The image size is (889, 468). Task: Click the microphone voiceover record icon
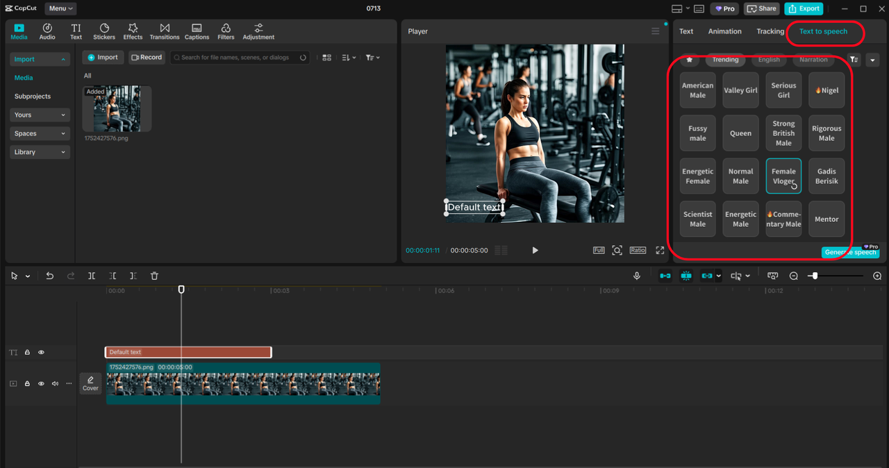point(636,276)
